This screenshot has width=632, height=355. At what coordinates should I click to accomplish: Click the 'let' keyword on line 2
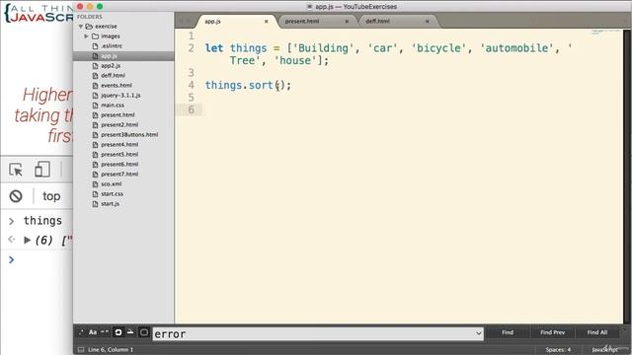point(214,48)
